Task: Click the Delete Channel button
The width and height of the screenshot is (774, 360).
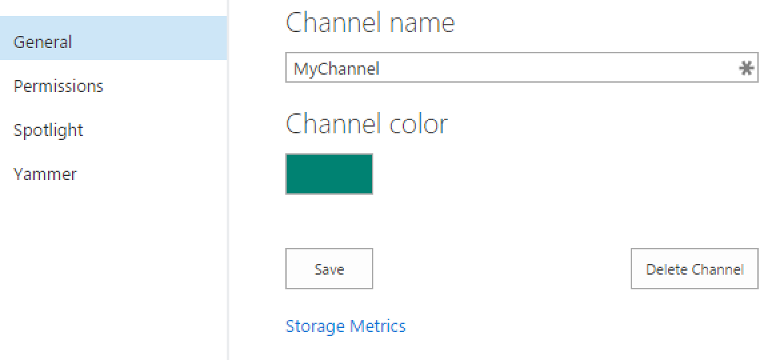Action: (x=695, y=269)
